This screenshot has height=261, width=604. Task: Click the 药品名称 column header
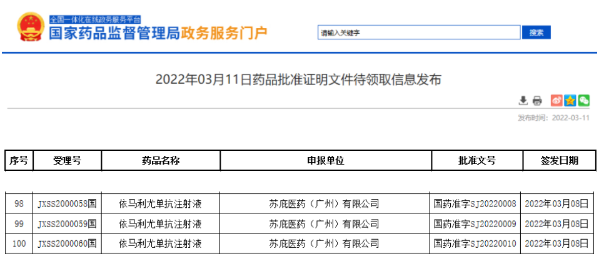pyautogui.click(x=161, y=161)
